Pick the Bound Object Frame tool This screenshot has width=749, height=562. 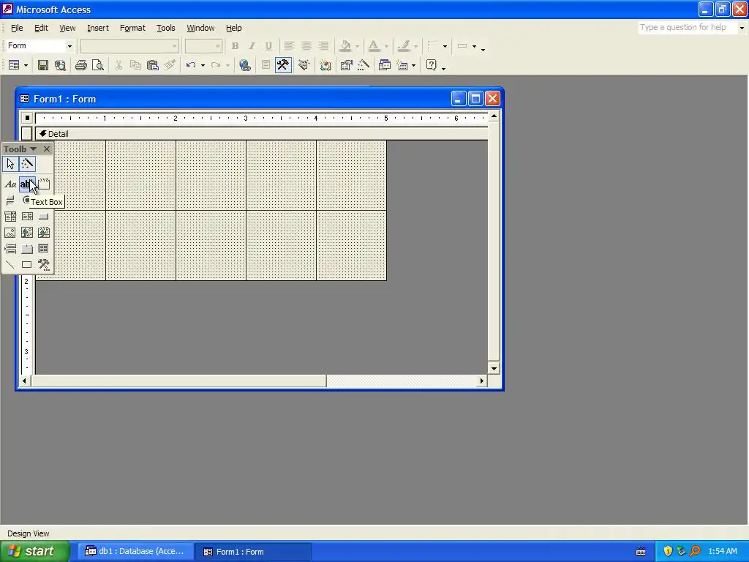(x=44, y=233)
